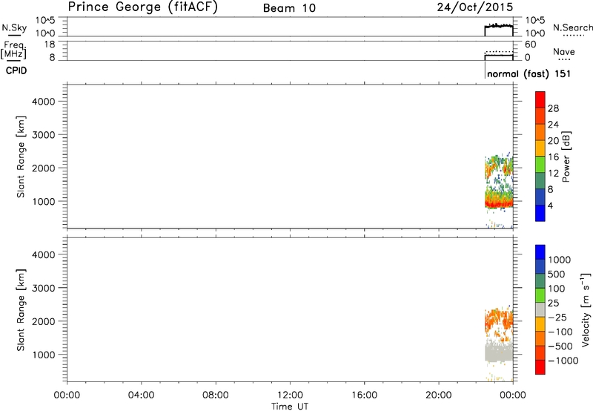Viewport: 593px width, 411px height.
Task: Click the Velocity colorbar value '1000'
Action: click(x=559, y=260)
